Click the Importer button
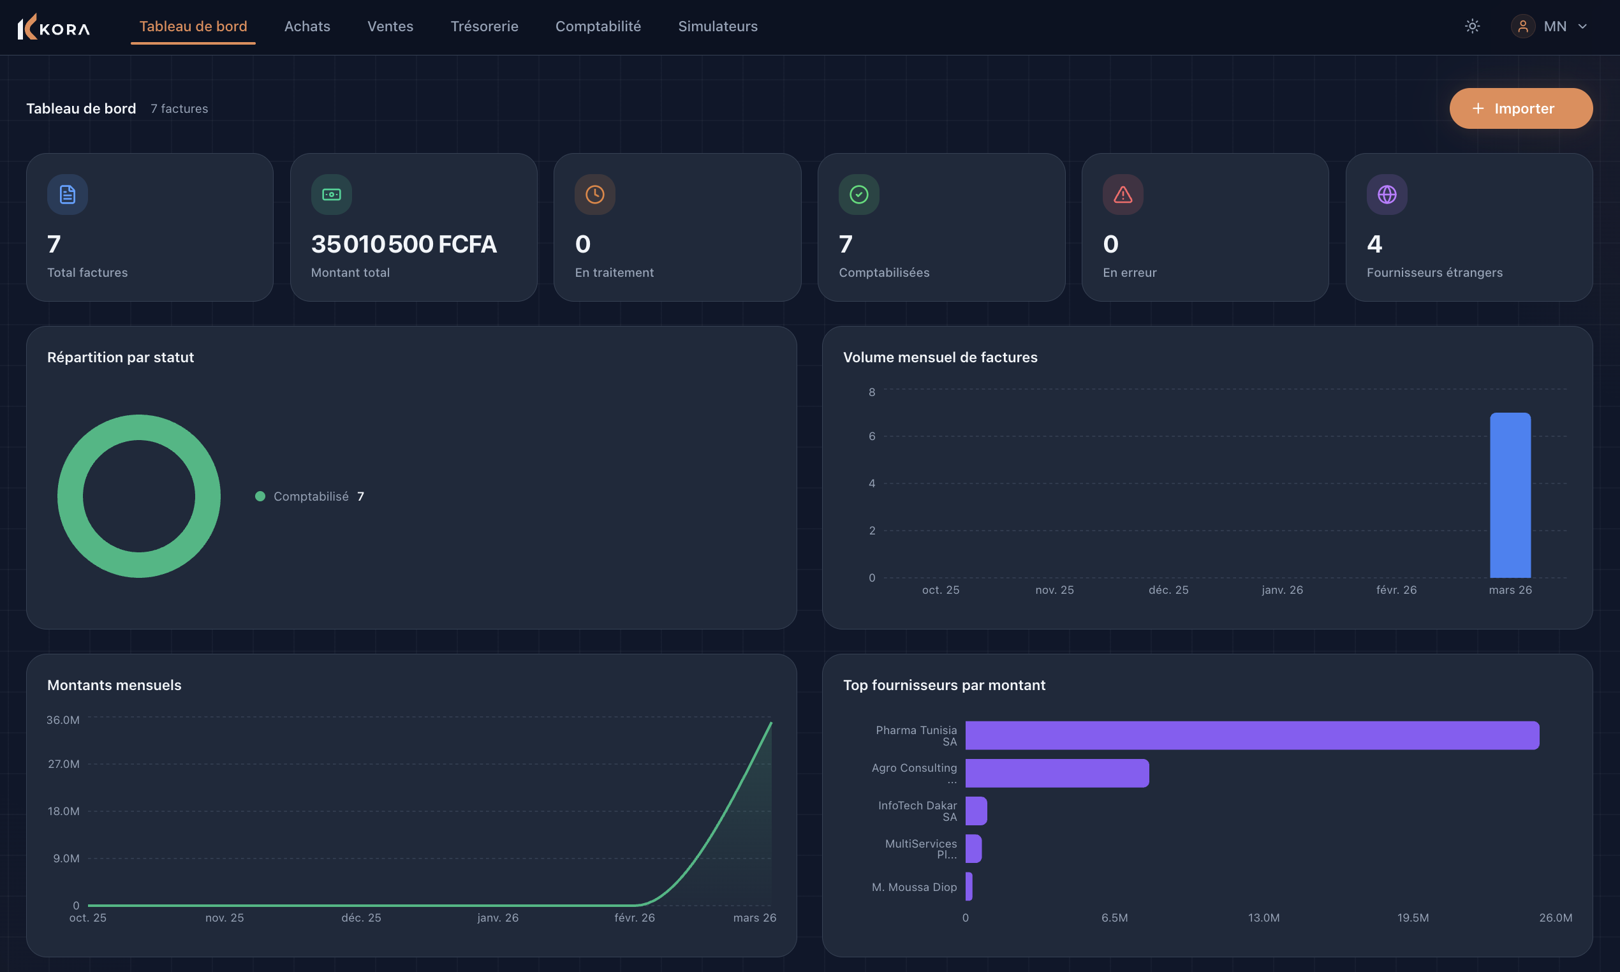1620x972 pixels. [x=1521, y=108]
